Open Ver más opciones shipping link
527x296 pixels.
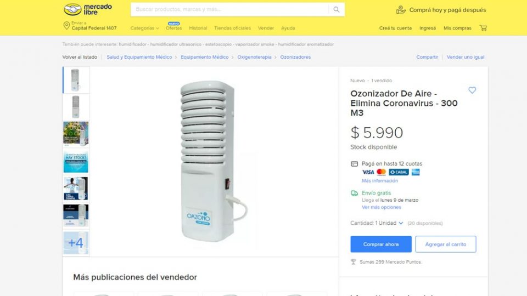point(381,207)
